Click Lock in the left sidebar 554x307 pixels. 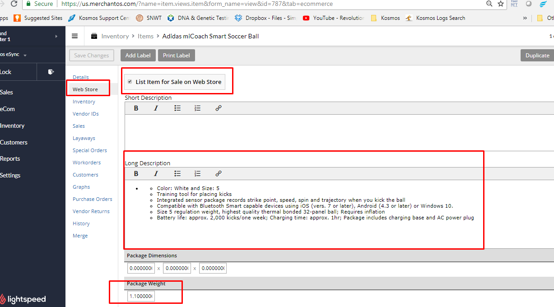point(6,72)
